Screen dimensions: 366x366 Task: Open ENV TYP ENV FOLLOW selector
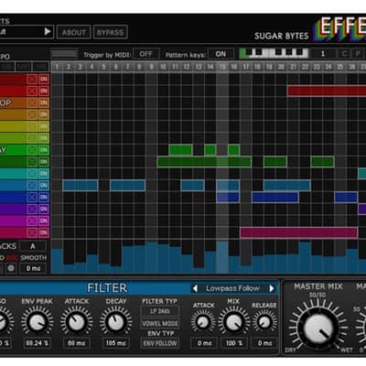pyautogui.click(x=160, y=343)
